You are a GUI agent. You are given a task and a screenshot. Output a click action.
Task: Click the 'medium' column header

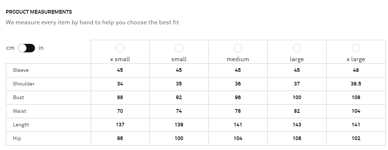pos(238,59)
